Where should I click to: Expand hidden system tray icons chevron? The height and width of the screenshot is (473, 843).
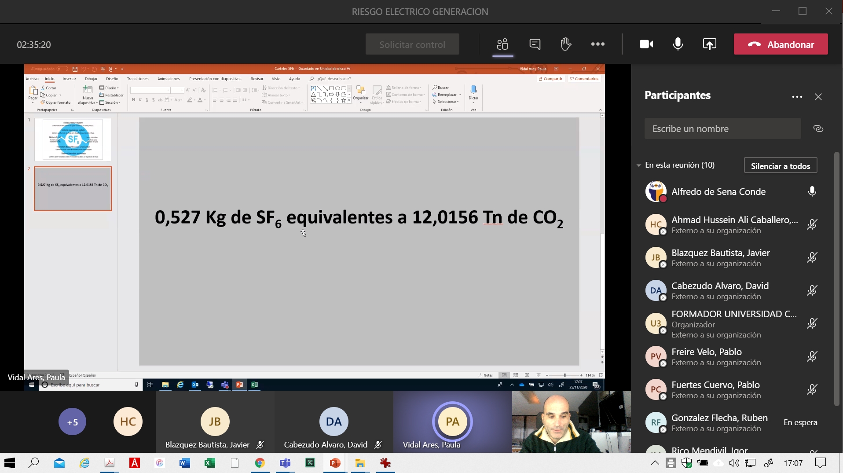pos(655,463)
